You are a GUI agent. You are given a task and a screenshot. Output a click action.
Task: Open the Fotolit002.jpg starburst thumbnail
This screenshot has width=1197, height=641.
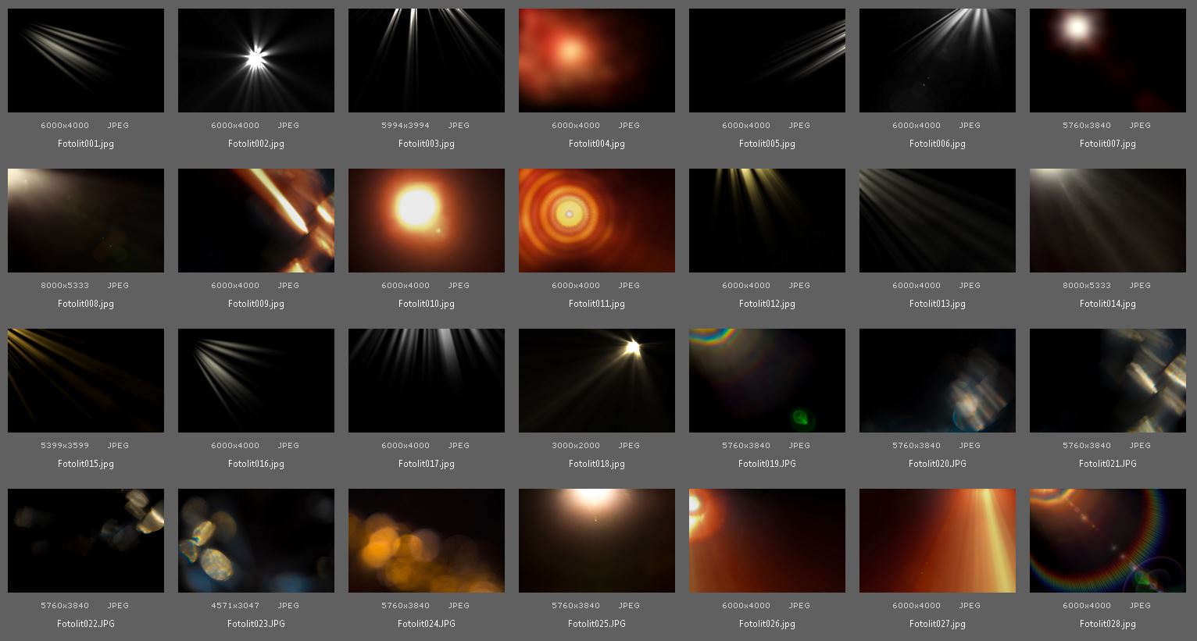click(x=255, y=60)
